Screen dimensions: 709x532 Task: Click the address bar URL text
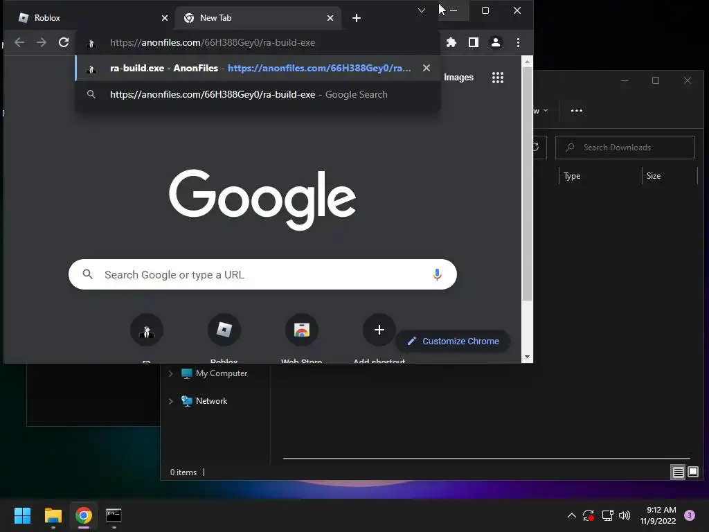[213, 42]
